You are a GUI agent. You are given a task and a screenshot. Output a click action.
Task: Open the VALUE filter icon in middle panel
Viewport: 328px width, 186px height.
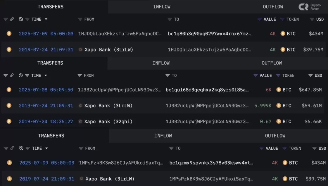[x=256, y=75]
